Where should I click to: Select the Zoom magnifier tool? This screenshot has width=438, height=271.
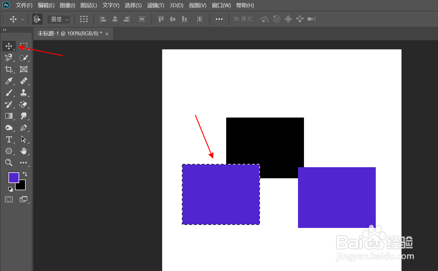(x=9, y=163)
